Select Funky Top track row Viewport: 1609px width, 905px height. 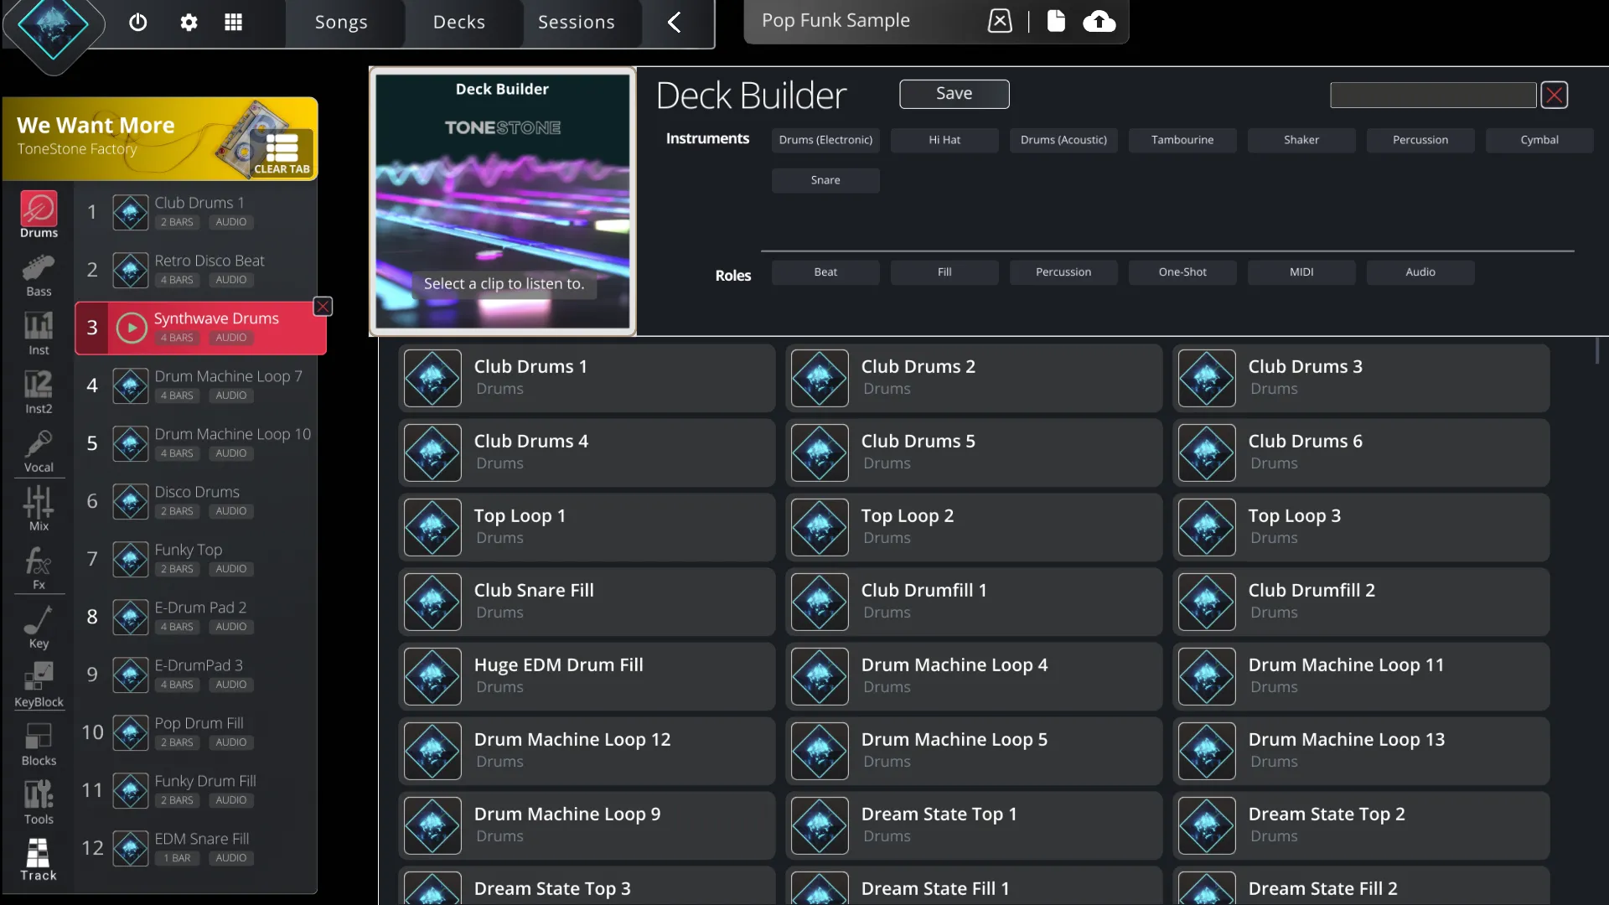pyautogui.click(x=196, y=559)
